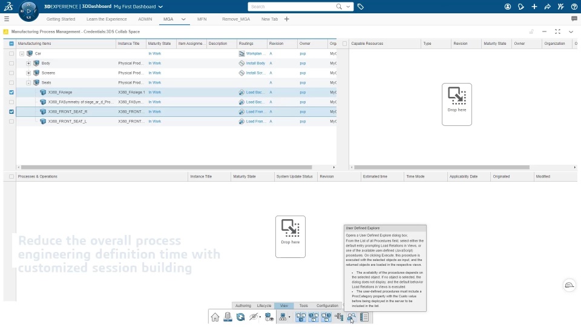Image resolution: width=581 pixels, height=327 pixels.
Task: Switch to Learn the Experience tab
Action: [x=107, y=19]
